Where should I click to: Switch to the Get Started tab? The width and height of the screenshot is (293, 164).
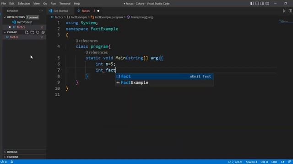(60, 11)
